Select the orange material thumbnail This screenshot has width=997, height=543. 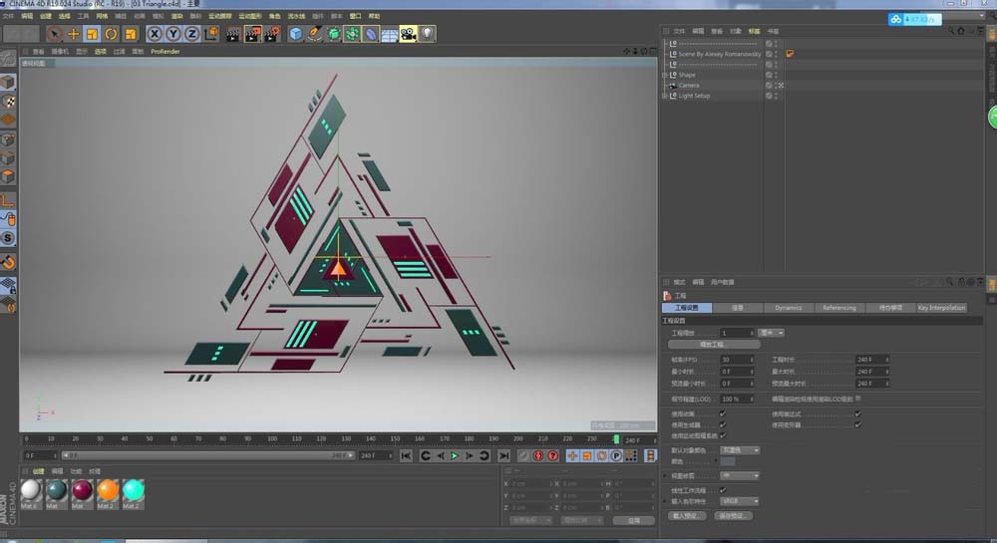point(108,490)
